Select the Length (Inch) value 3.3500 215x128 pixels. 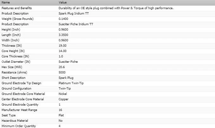(63, 35)
